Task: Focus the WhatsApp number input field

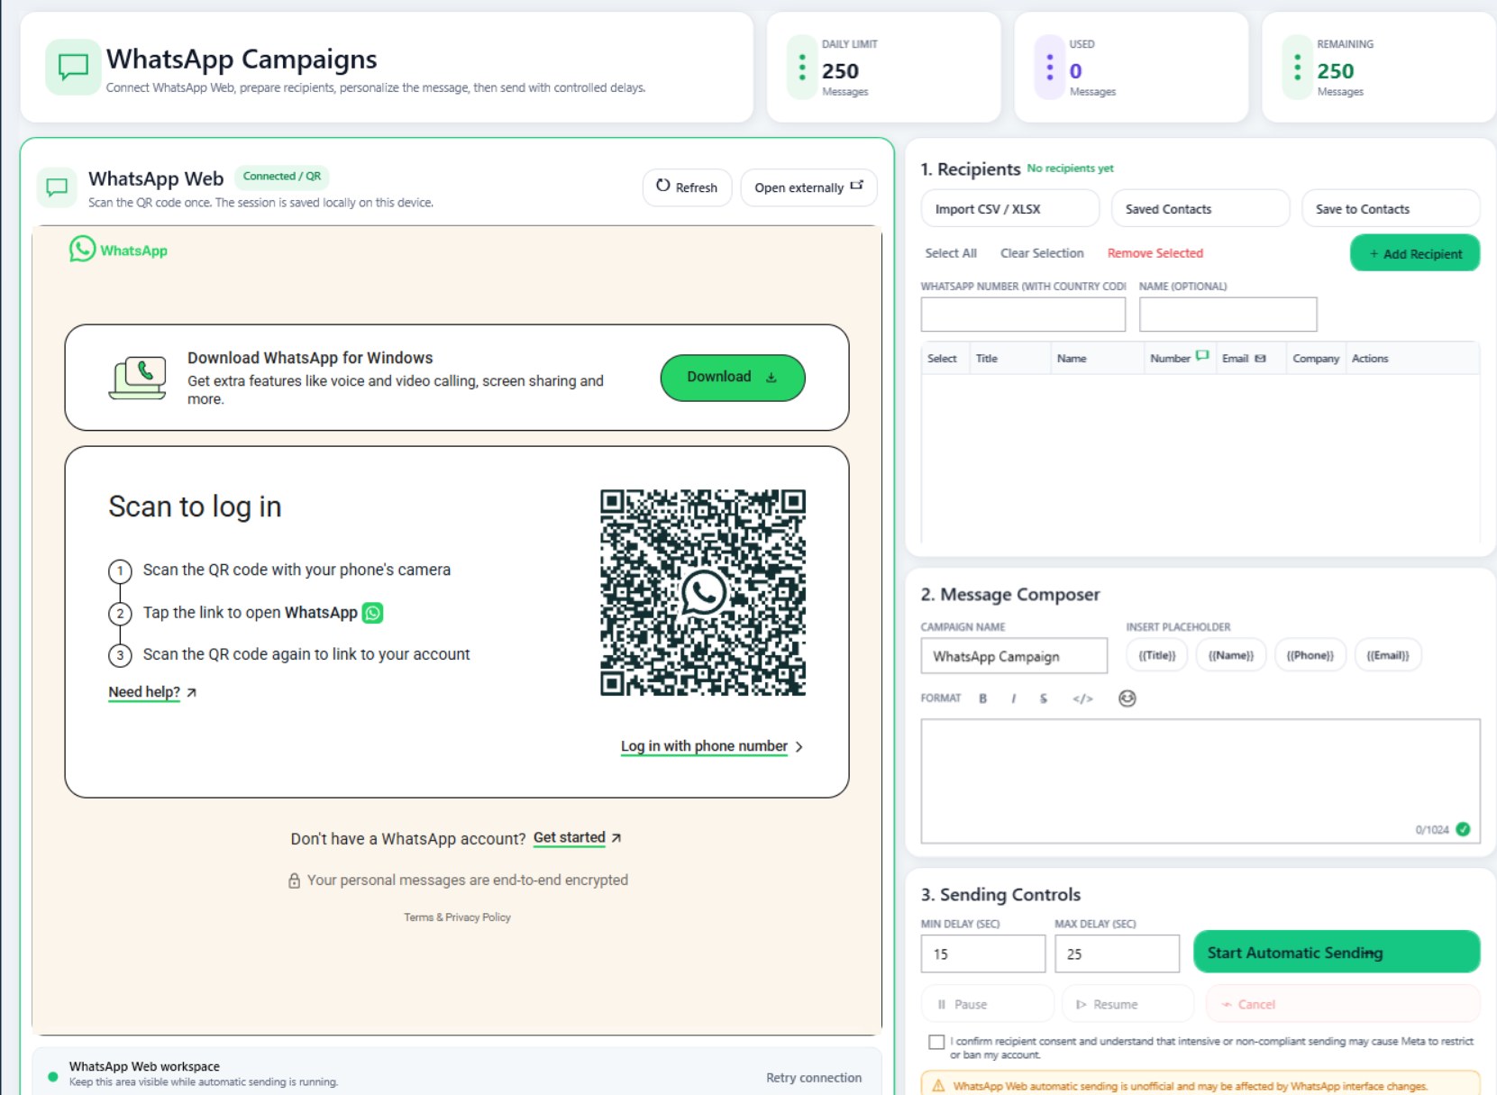Action: (1023, 315)
